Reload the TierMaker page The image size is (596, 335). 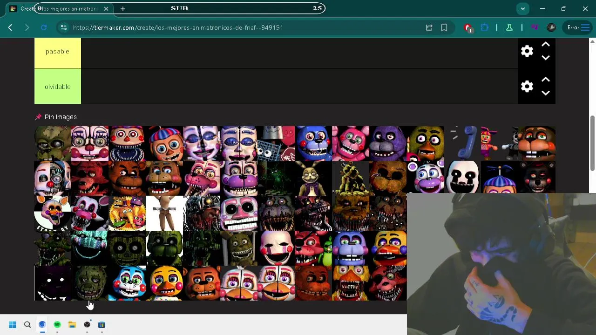(44, 27)
